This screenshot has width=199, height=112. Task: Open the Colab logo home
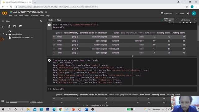point(5,13)
